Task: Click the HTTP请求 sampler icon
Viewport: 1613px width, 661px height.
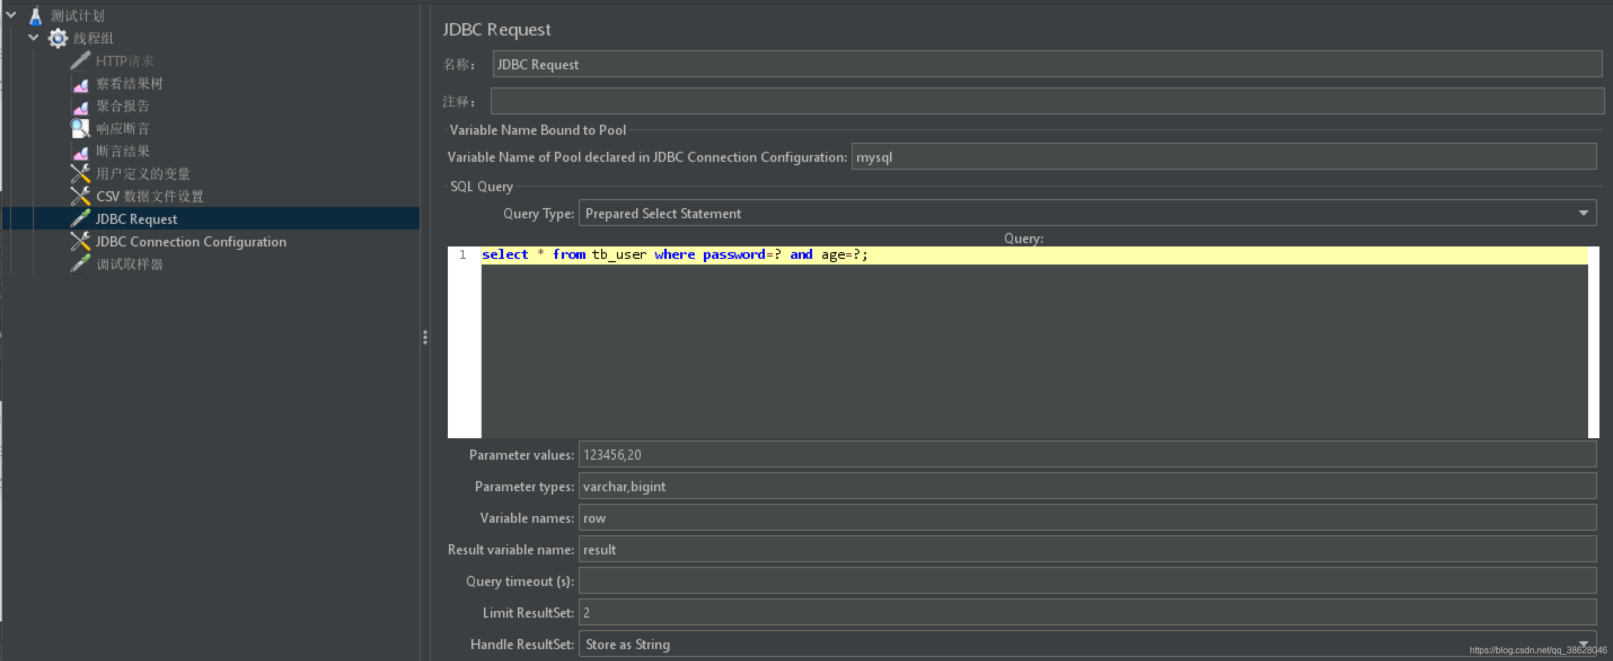Action: [80, 61]
